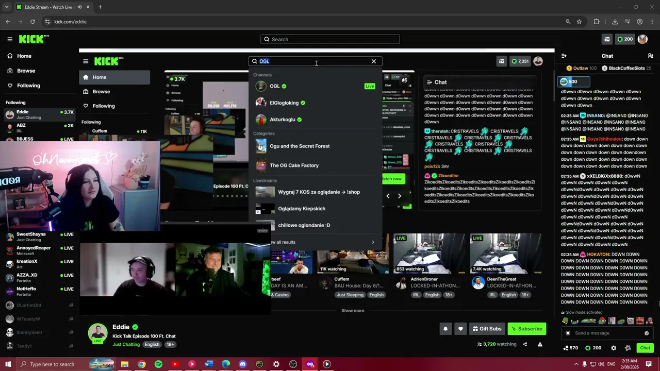The height and width of the screenshot is (371, 660).
Task: Open Chrome extensions puzzle icon
Action: tap(597, 22)
